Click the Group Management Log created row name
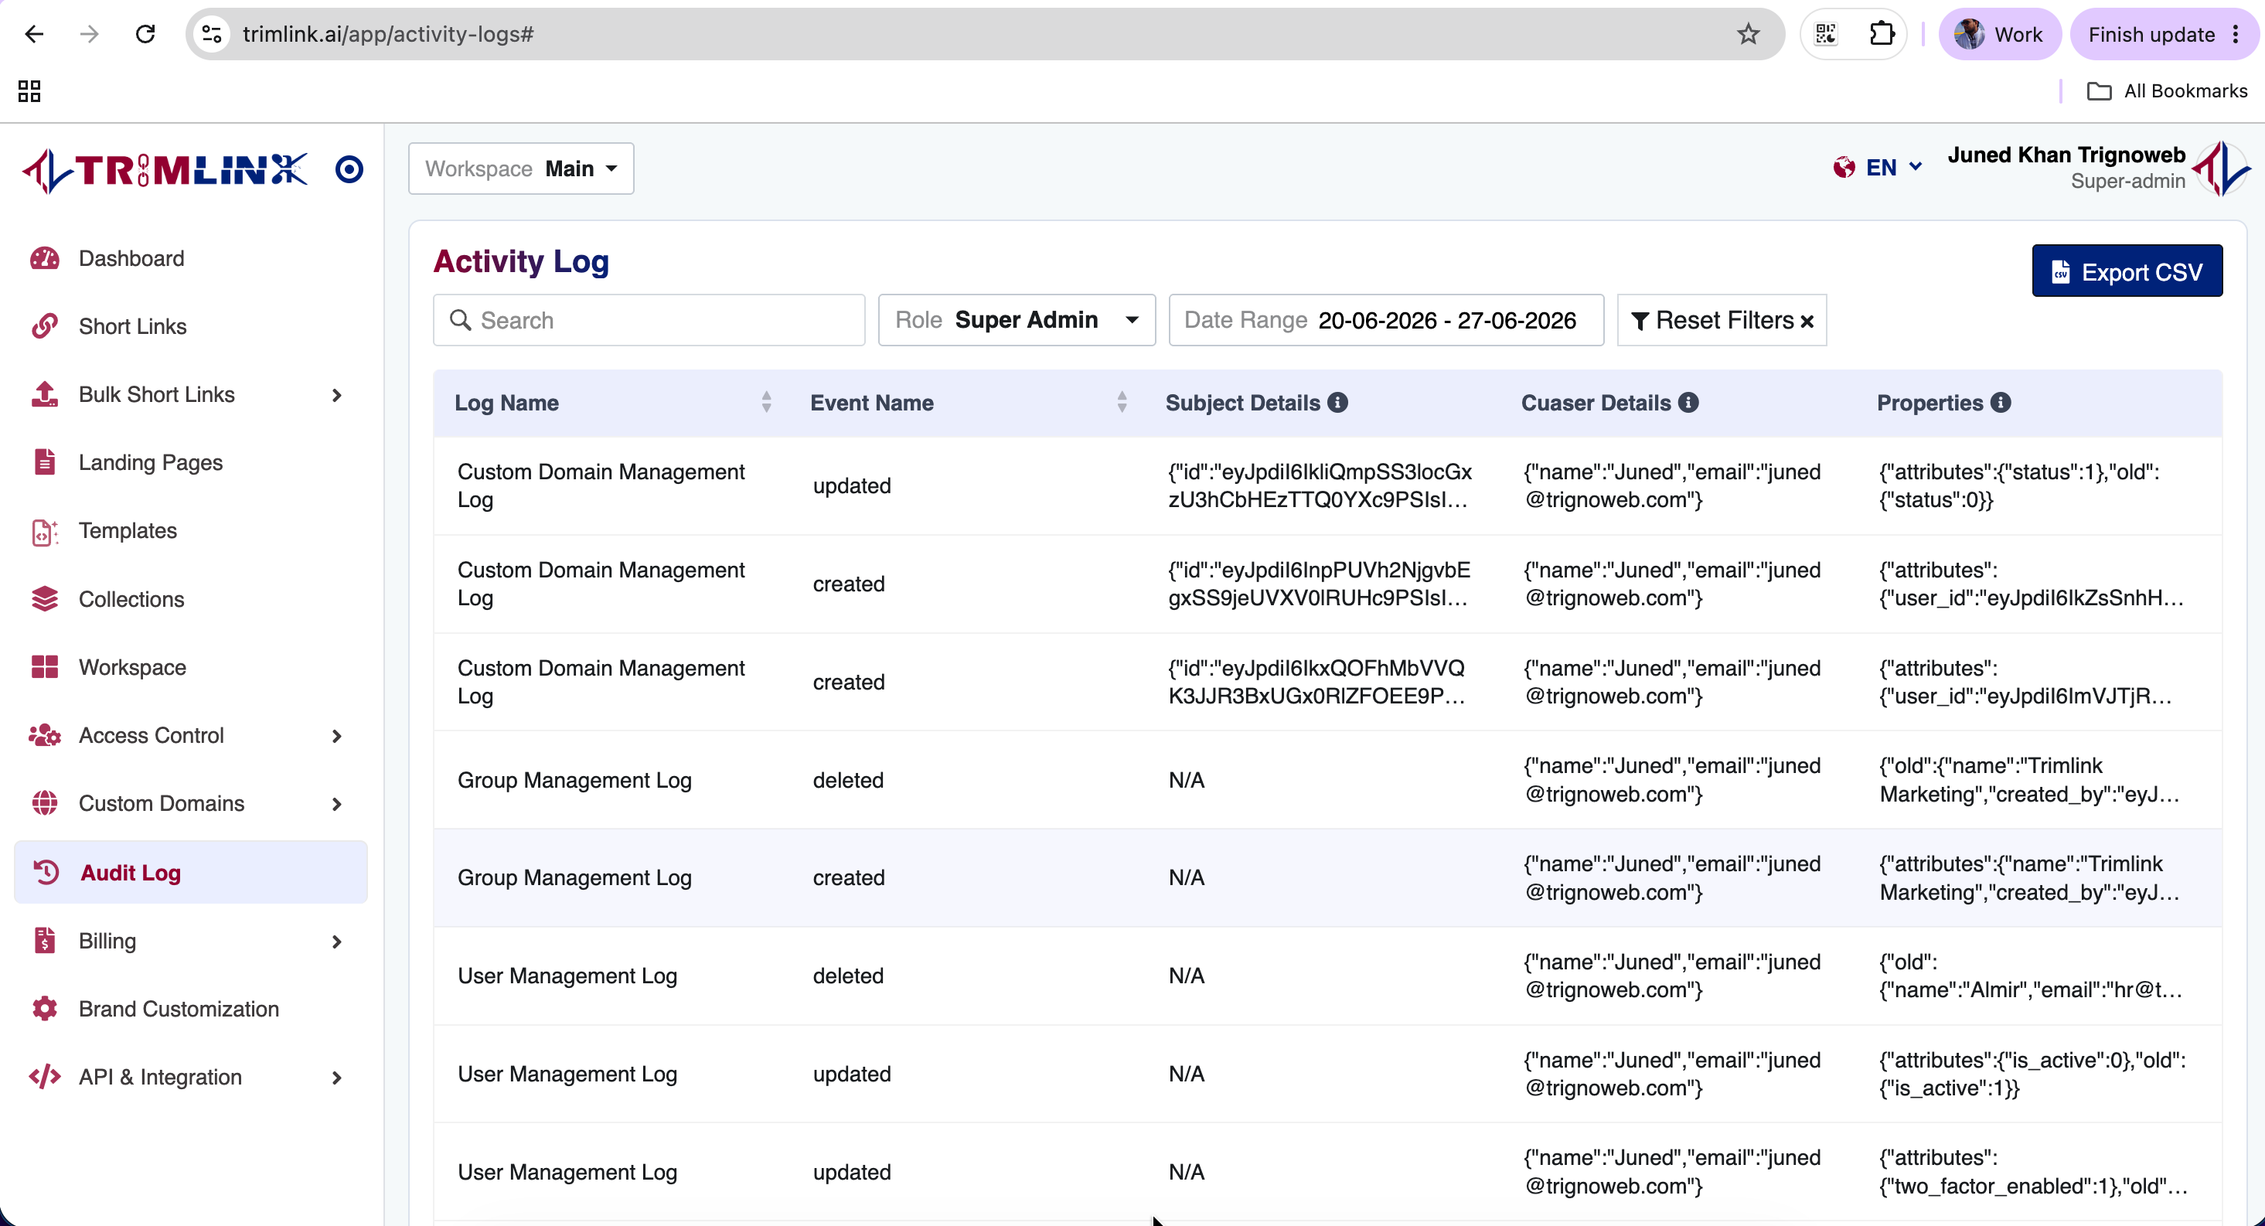 [575, 877]
